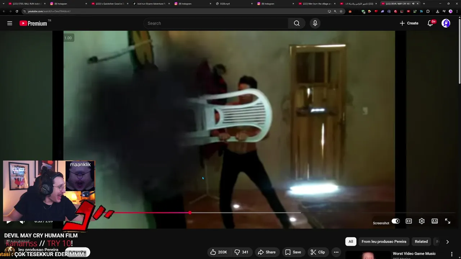
Task: Mute the DEVIL MAY CRY tab audio icon
Action: [413, 4]
